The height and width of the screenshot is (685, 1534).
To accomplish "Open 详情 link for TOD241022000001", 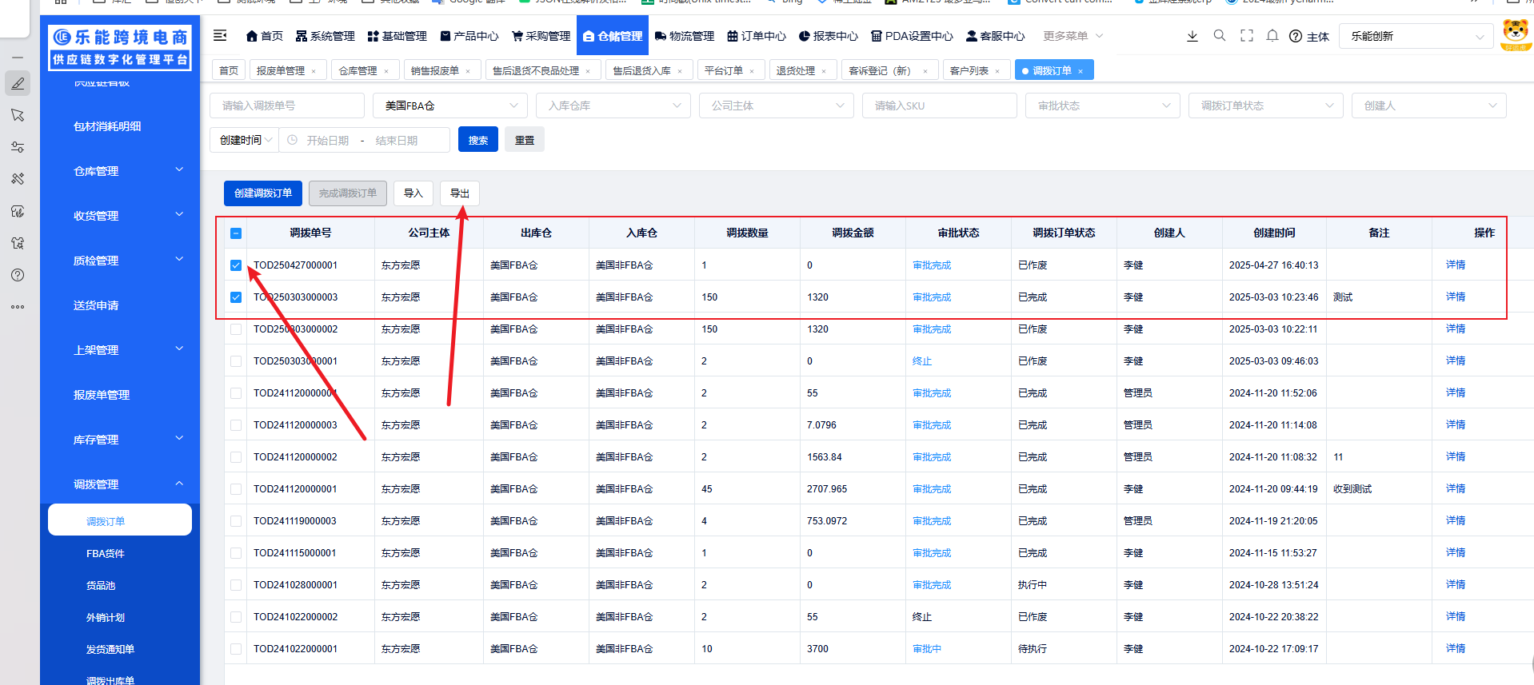I will pos(1455,649).
